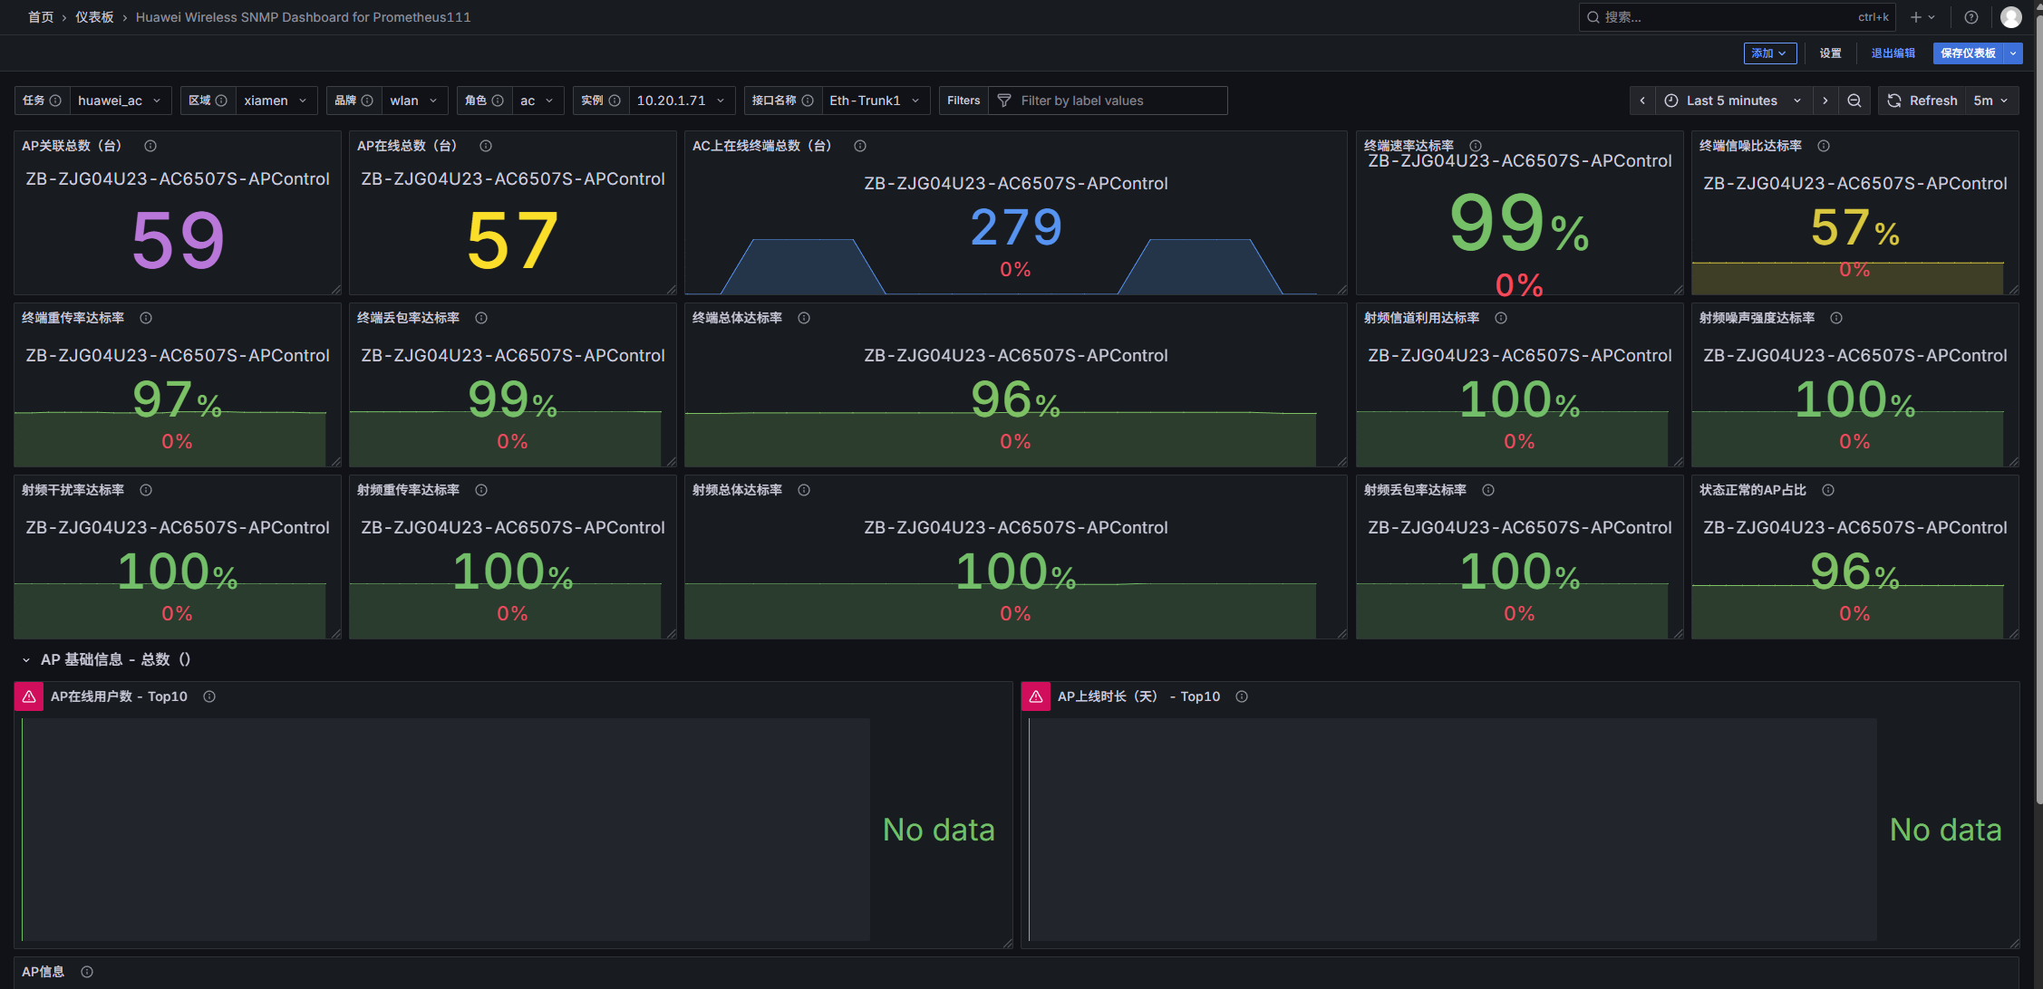The height and width of the screenshot is (989, 2043).
Task: Click alert warning icon on AP在线用户数 panel
Action: (x=29, y=696)
